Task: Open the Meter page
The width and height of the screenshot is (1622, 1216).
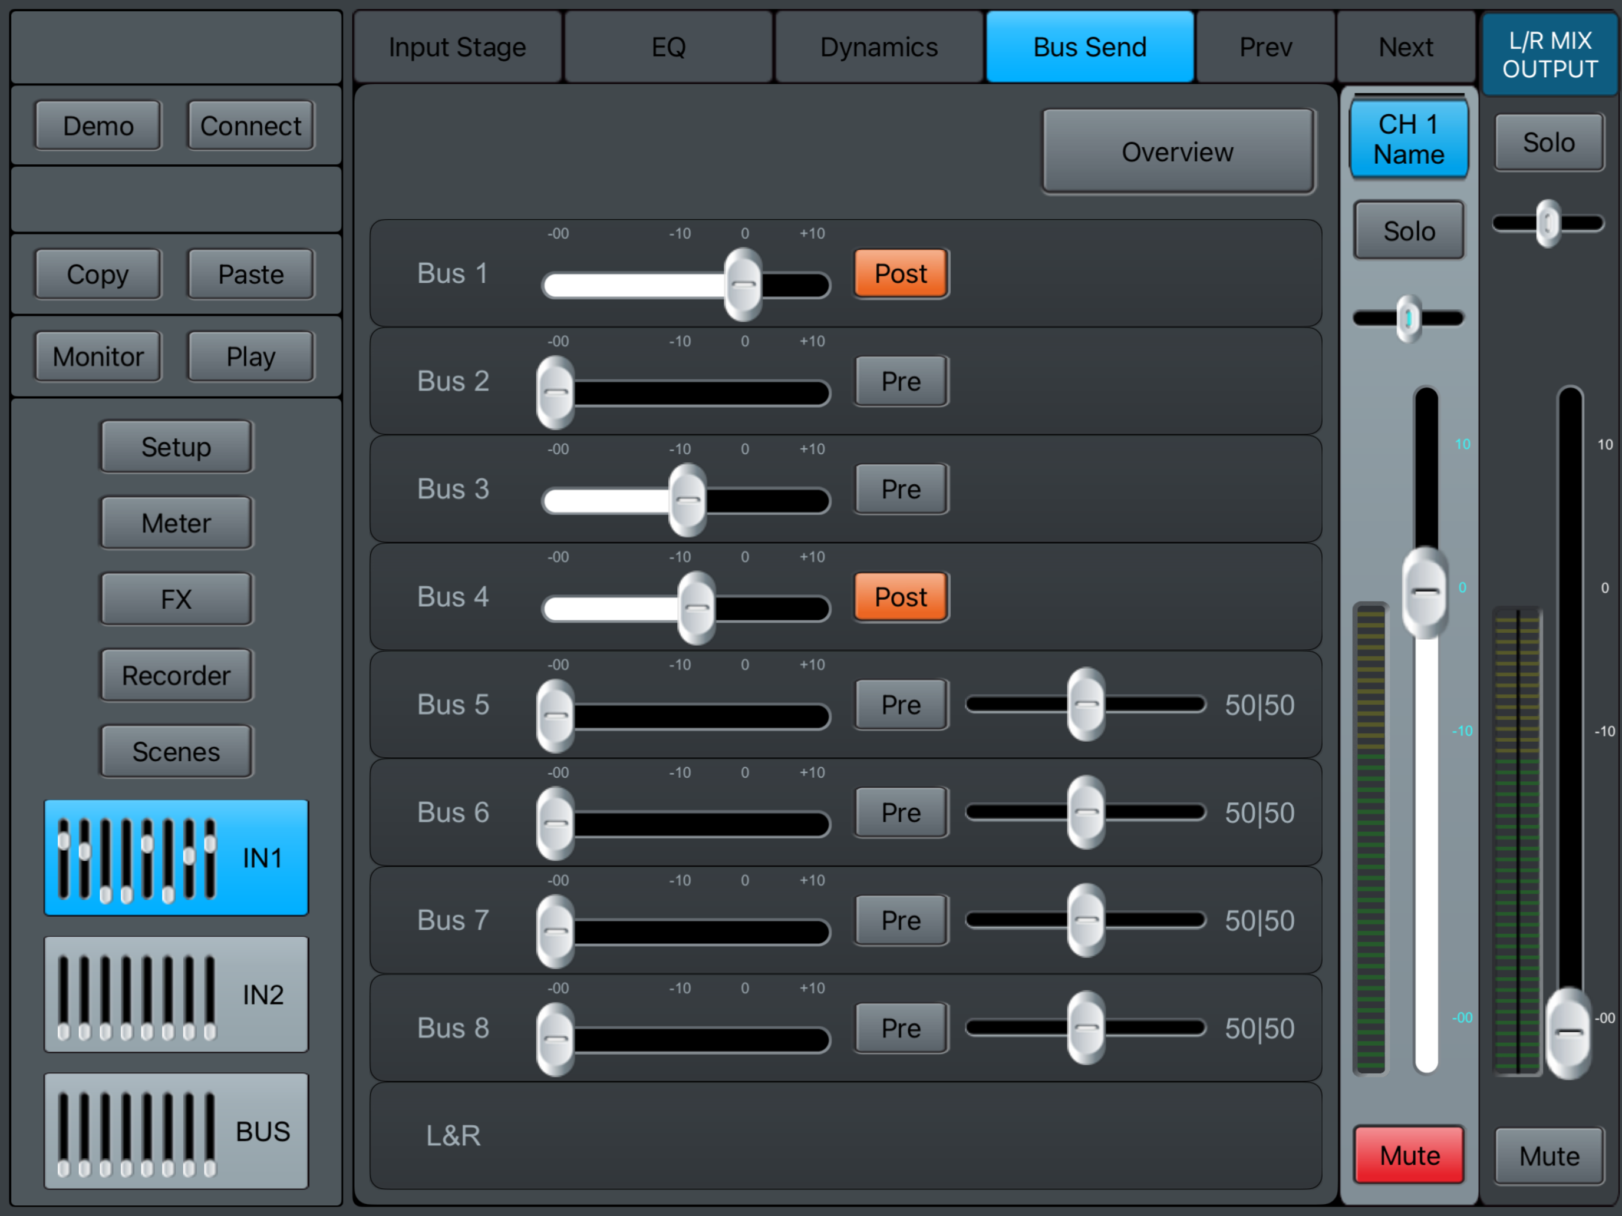Action: pyautogui.click(x=176, y=523)
